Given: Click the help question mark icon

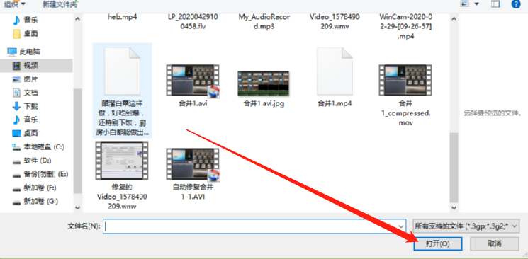Looking at the screenshot, I should (516, 4).
